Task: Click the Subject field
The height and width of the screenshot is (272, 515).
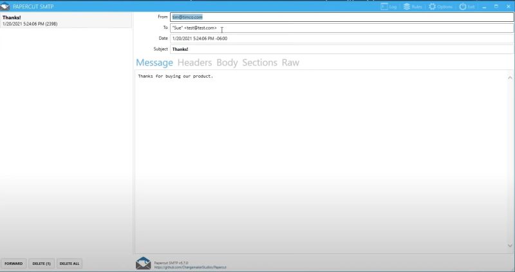Action: click(342, 50)
